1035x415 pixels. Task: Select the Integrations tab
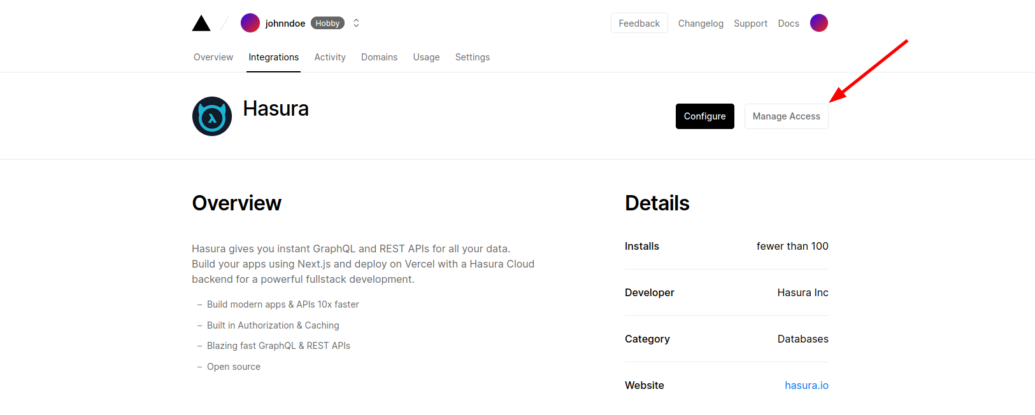(x=273, y=57)
